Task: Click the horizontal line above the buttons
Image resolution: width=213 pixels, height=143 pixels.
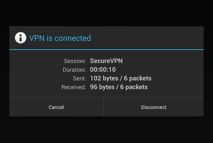Action: coord(106,97)
